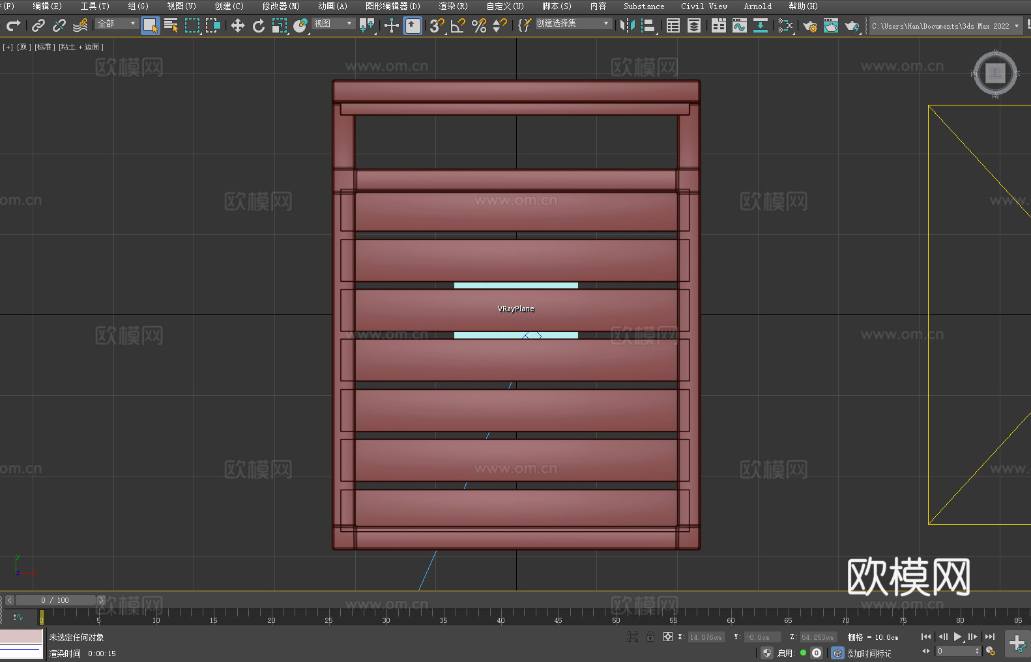
Task: Activate the Select and Move tool
Action: [x=238, y=25]
